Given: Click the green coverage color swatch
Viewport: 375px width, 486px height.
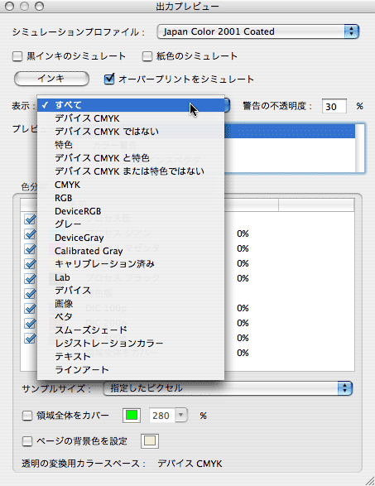Looking at the screenshot, I should click(x=132, y=416).
